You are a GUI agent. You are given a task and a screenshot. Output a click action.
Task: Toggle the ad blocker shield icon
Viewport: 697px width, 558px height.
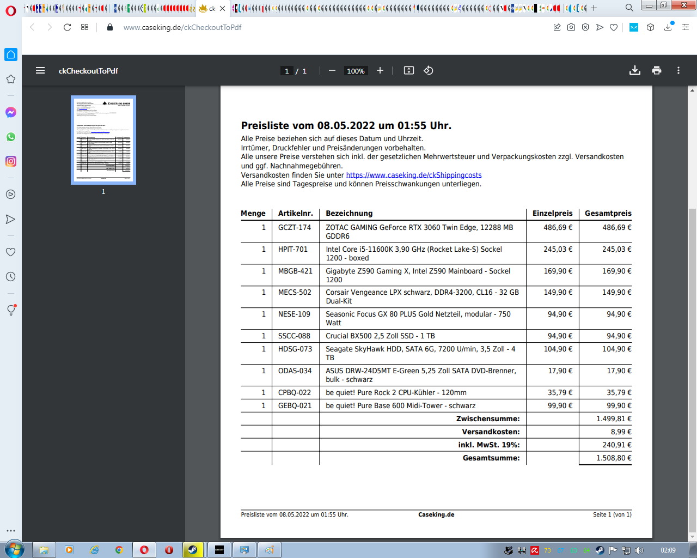click(x=585, y=27)
